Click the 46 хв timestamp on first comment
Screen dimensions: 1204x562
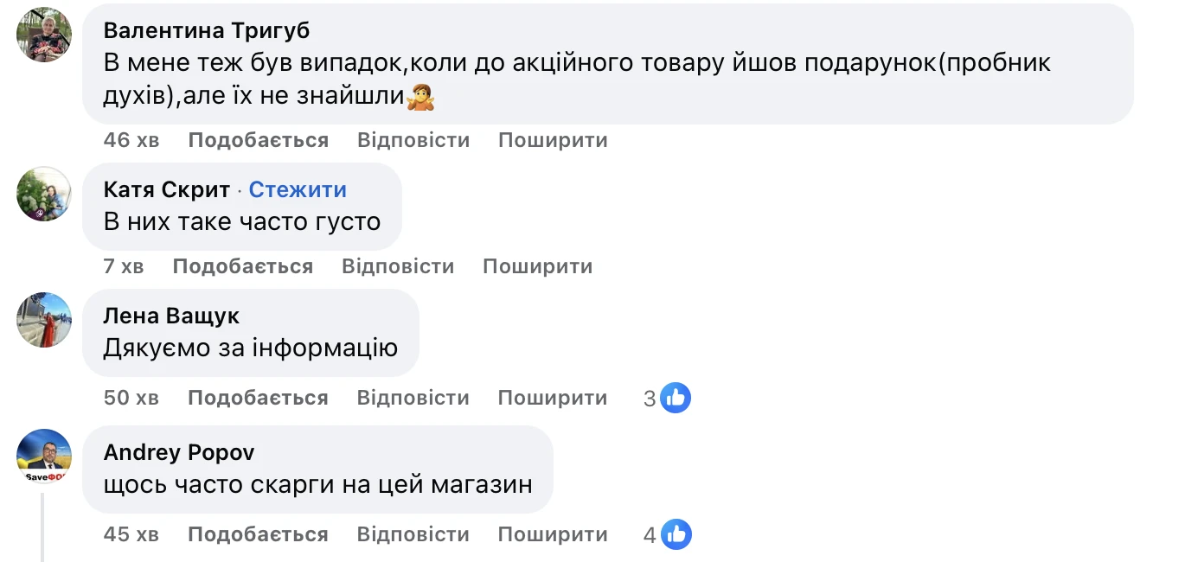tap(131, 140)
